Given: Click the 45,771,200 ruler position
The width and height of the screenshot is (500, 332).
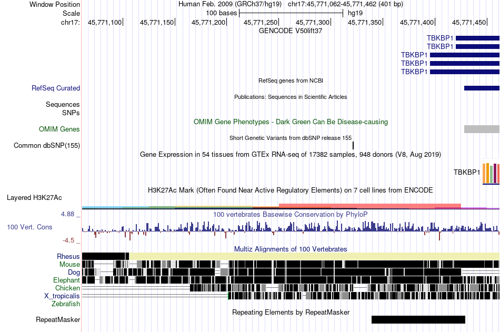Looking at the screenshot, I should point(209,22).
